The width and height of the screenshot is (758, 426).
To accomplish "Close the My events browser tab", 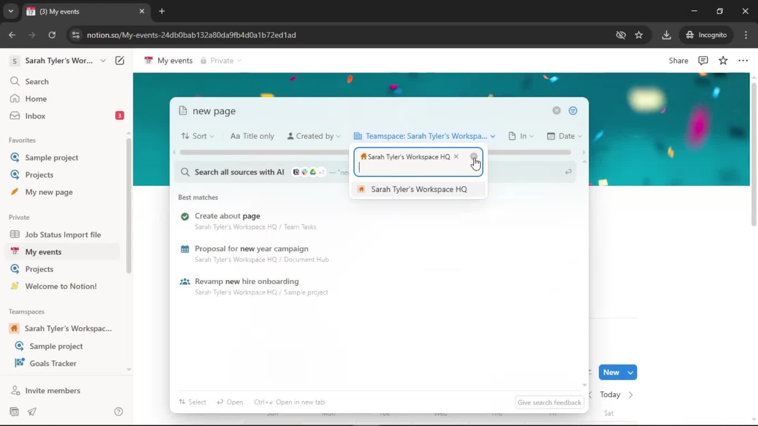I will (142, 11).
